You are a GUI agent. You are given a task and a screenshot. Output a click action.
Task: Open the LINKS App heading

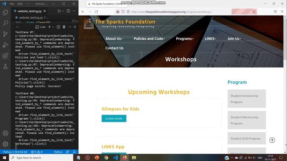point(113,147)
